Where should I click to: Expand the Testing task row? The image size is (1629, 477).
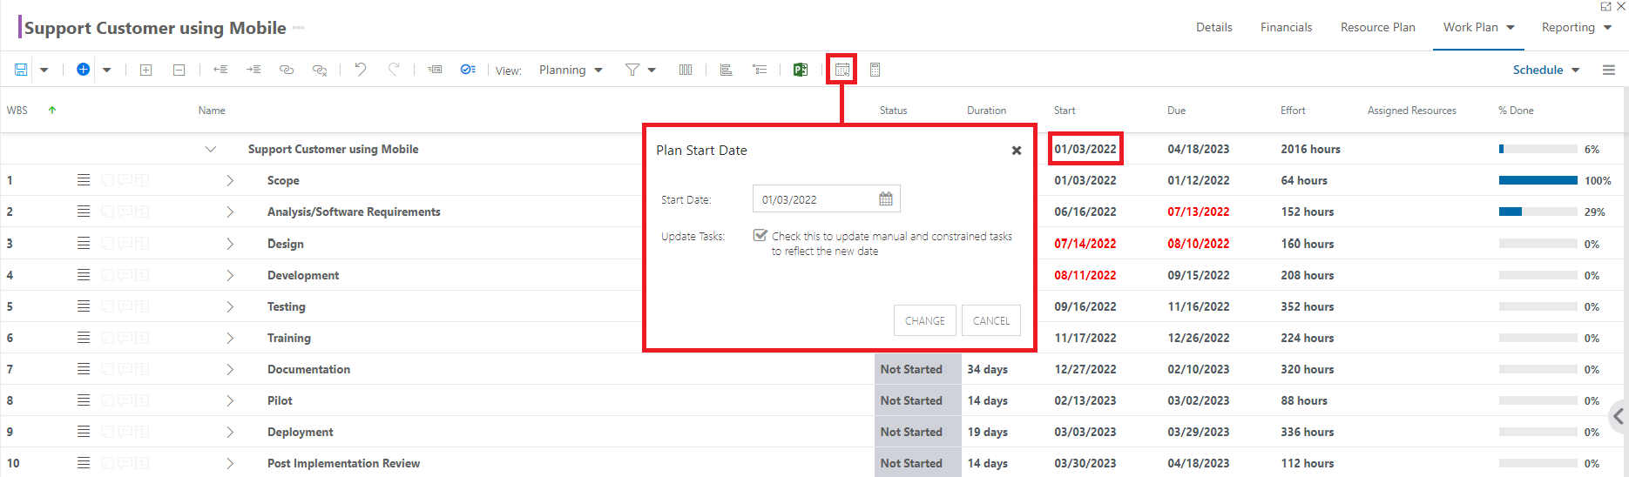[x=230, y=306]
